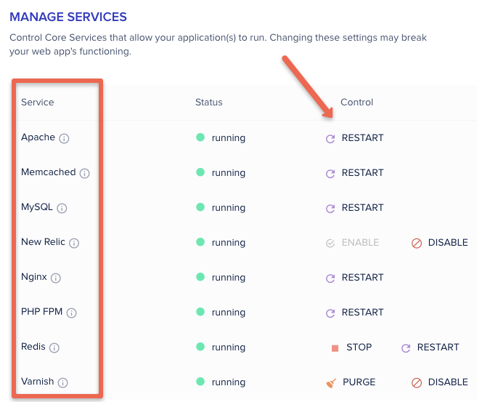The height and width of the screenshot is (402, 477).
Task: Click the running status of New Relic
Action: click(x=221, y=243)
